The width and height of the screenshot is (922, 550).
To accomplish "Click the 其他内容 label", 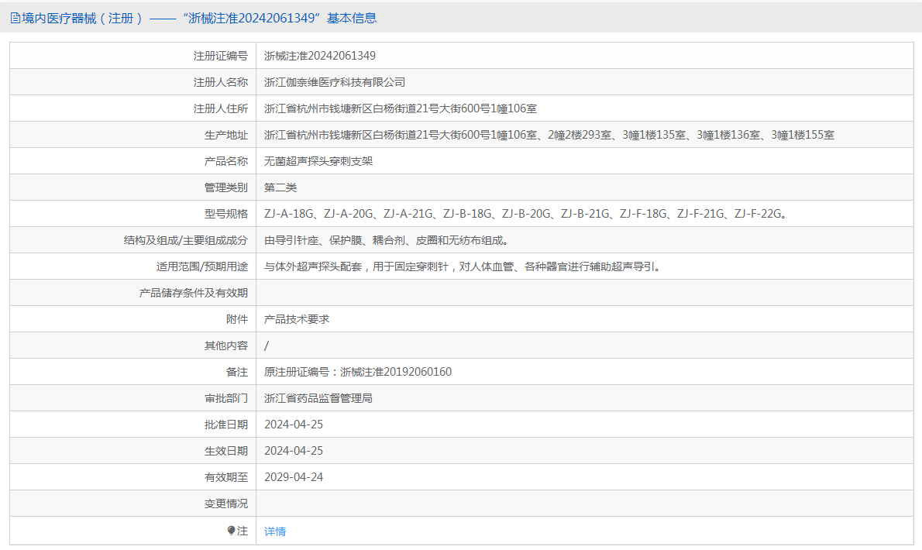I will [226, 345].
